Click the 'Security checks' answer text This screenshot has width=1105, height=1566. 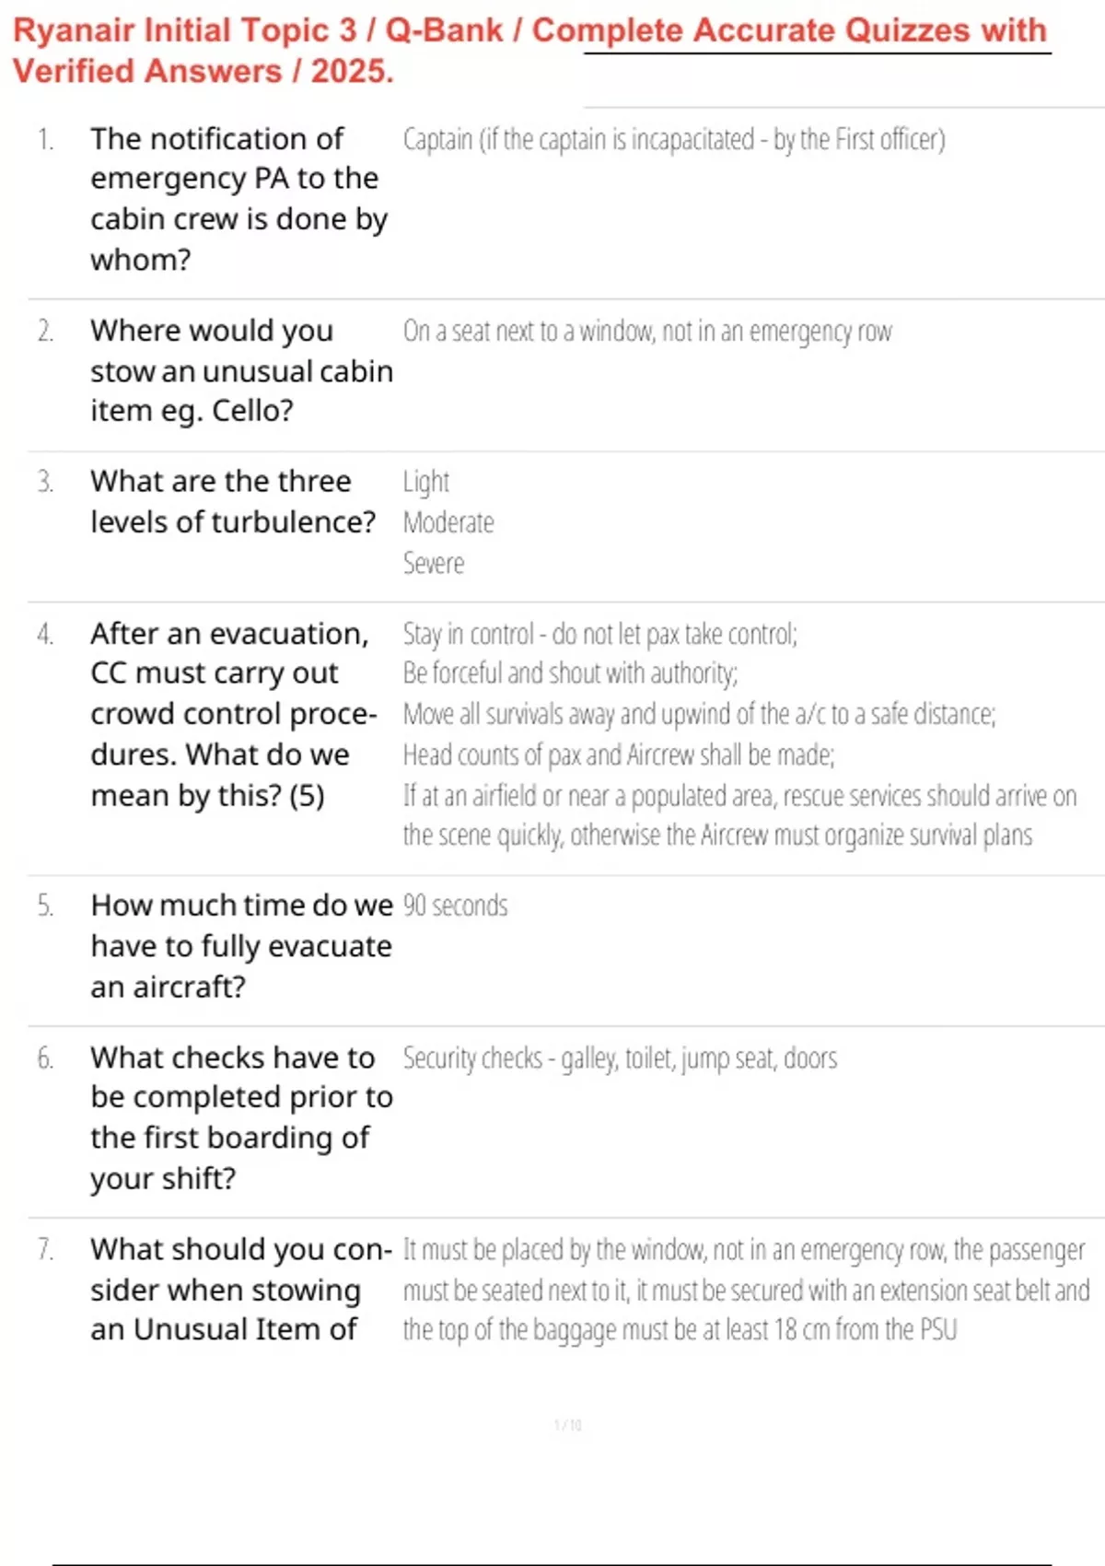click(620, 1058)
